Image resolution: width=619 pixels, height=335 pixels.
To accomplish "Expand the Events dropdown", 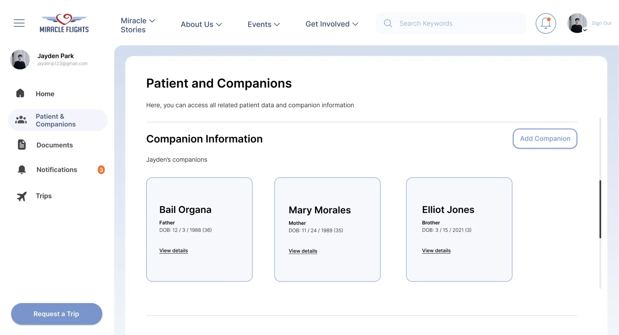I will (263, 24).
